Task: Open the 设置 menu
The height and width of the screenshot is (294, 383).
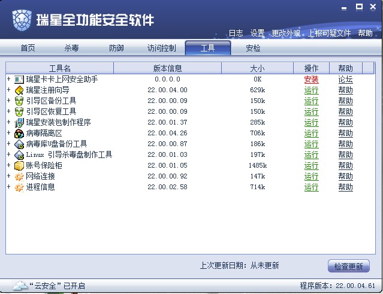Action: 258,33
